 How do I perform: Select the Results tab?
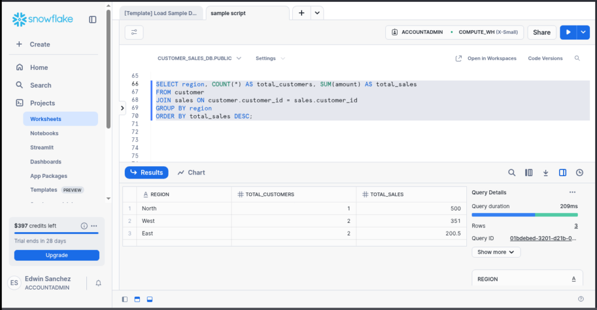pos(146,173)
